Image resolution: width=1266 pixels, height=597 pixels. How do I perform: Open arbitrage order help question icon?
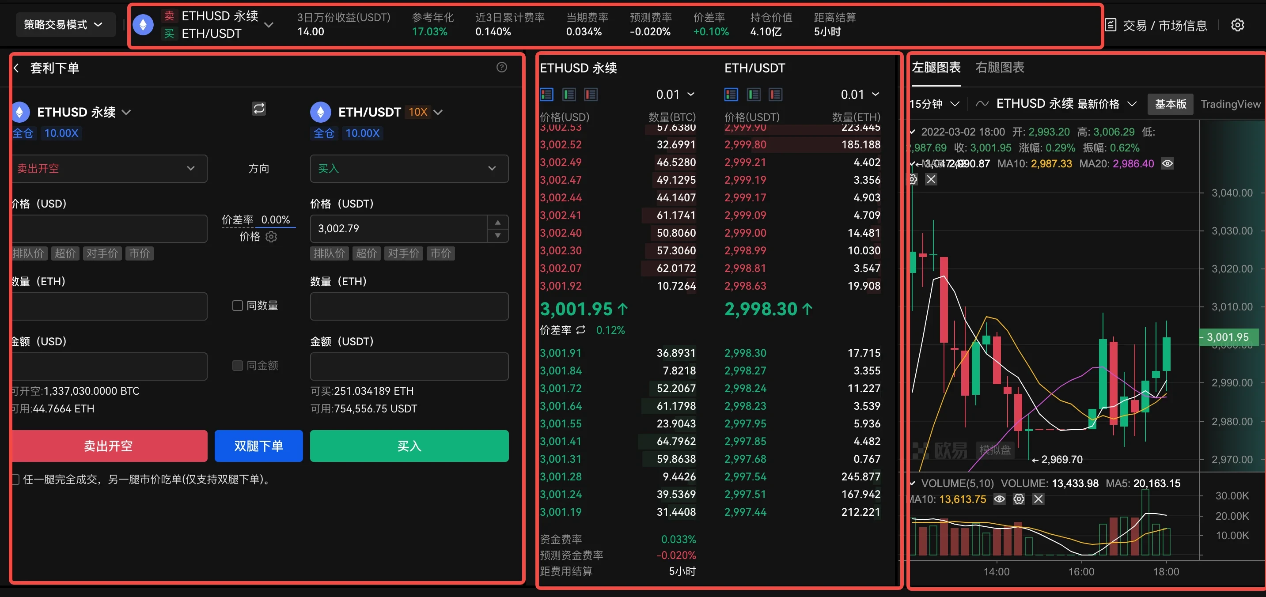501,67
